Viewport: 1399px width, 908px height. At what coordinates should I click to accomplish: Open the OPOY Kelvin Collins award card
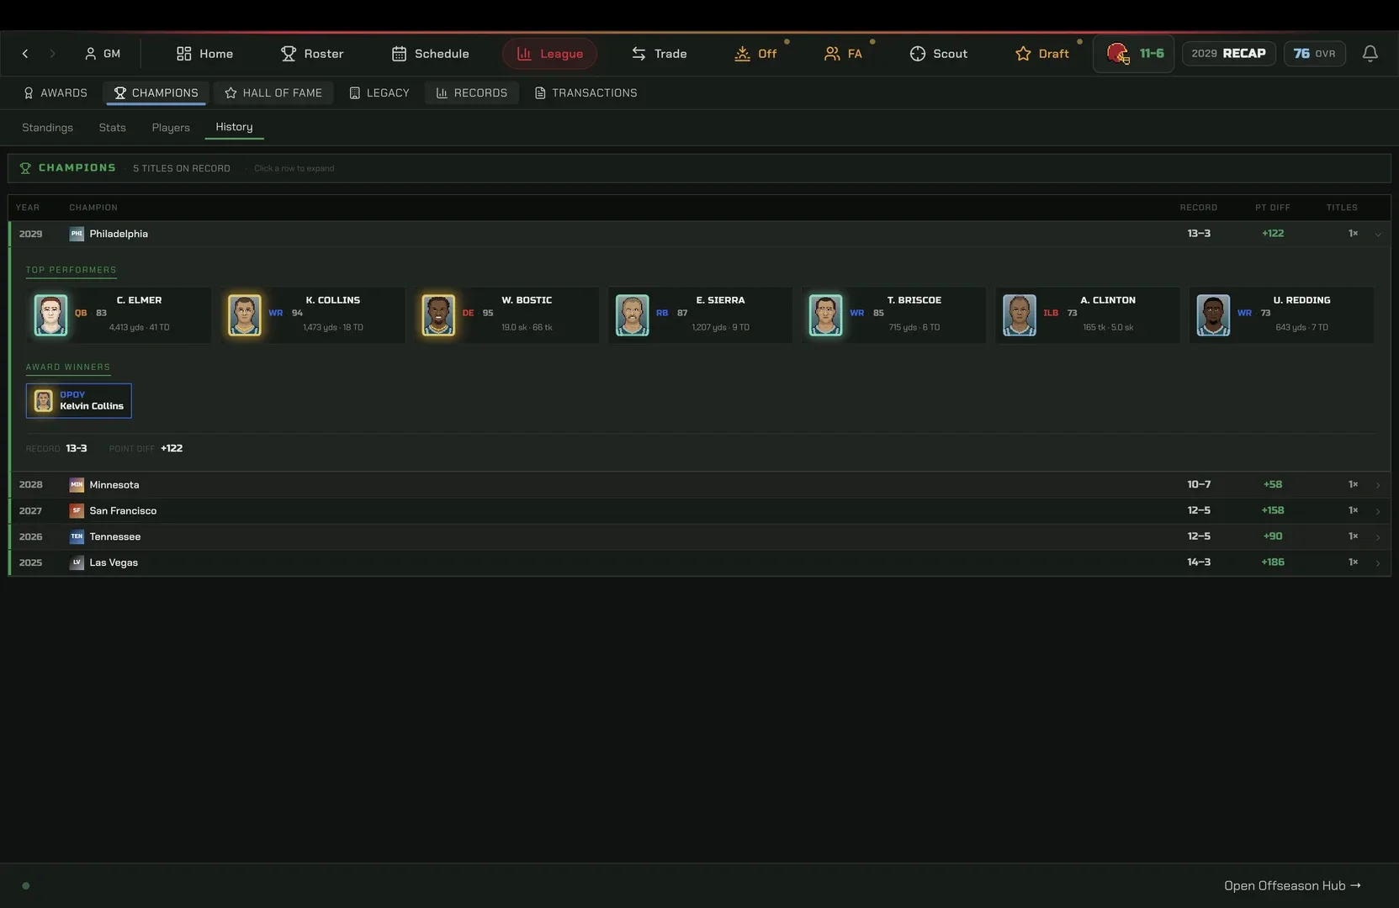(x=79, y=401)
